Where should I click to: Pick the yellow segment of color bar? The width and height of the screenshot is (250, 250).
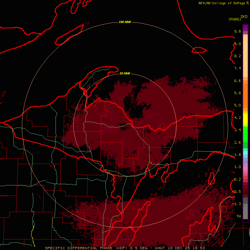245,119
